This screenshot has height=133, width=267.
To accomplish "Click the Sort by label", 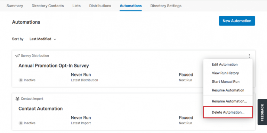I will point(18,39).
